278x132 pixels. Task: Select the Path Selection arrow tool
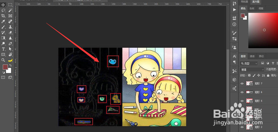tap(10, 49)
